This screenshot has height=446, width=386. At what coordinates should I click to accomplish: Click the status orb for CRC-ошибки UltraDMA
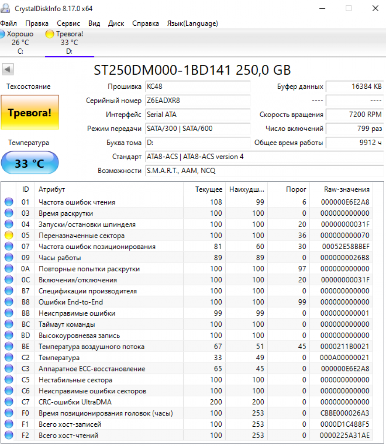point(9,402)
